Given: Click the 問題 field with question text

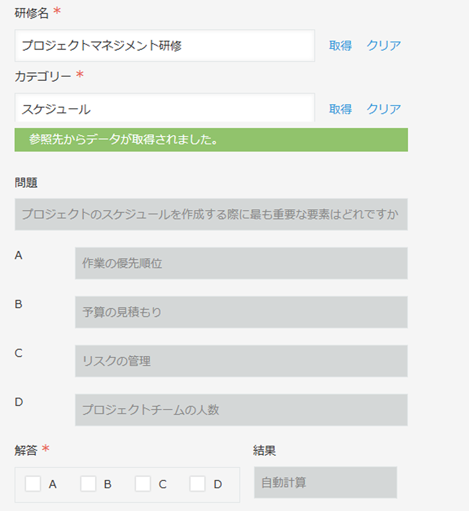Looking at the screenshot, I should click(x=211, y=215).
